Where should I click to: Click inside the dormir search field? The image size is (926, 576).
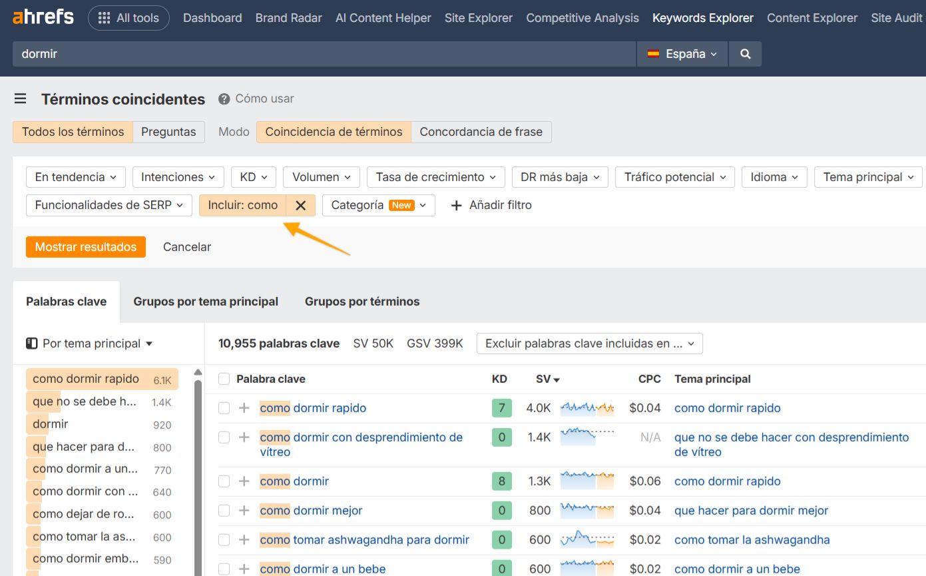(266, 54)
